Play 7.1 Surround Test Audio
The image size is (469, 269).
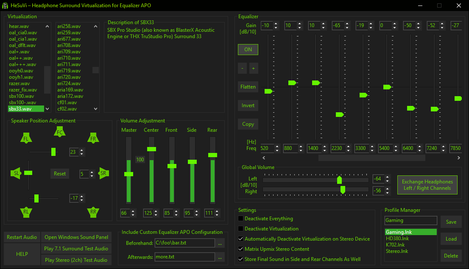(76, 249)
